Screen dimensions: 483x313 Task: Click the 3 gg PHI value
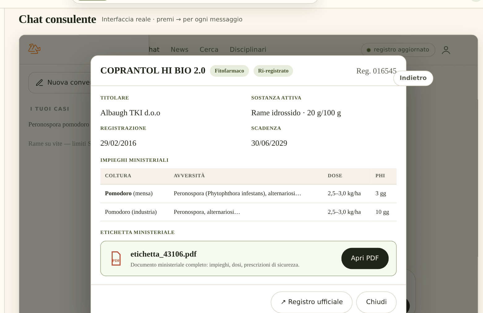pyautogui.click(x=381, y=193)
